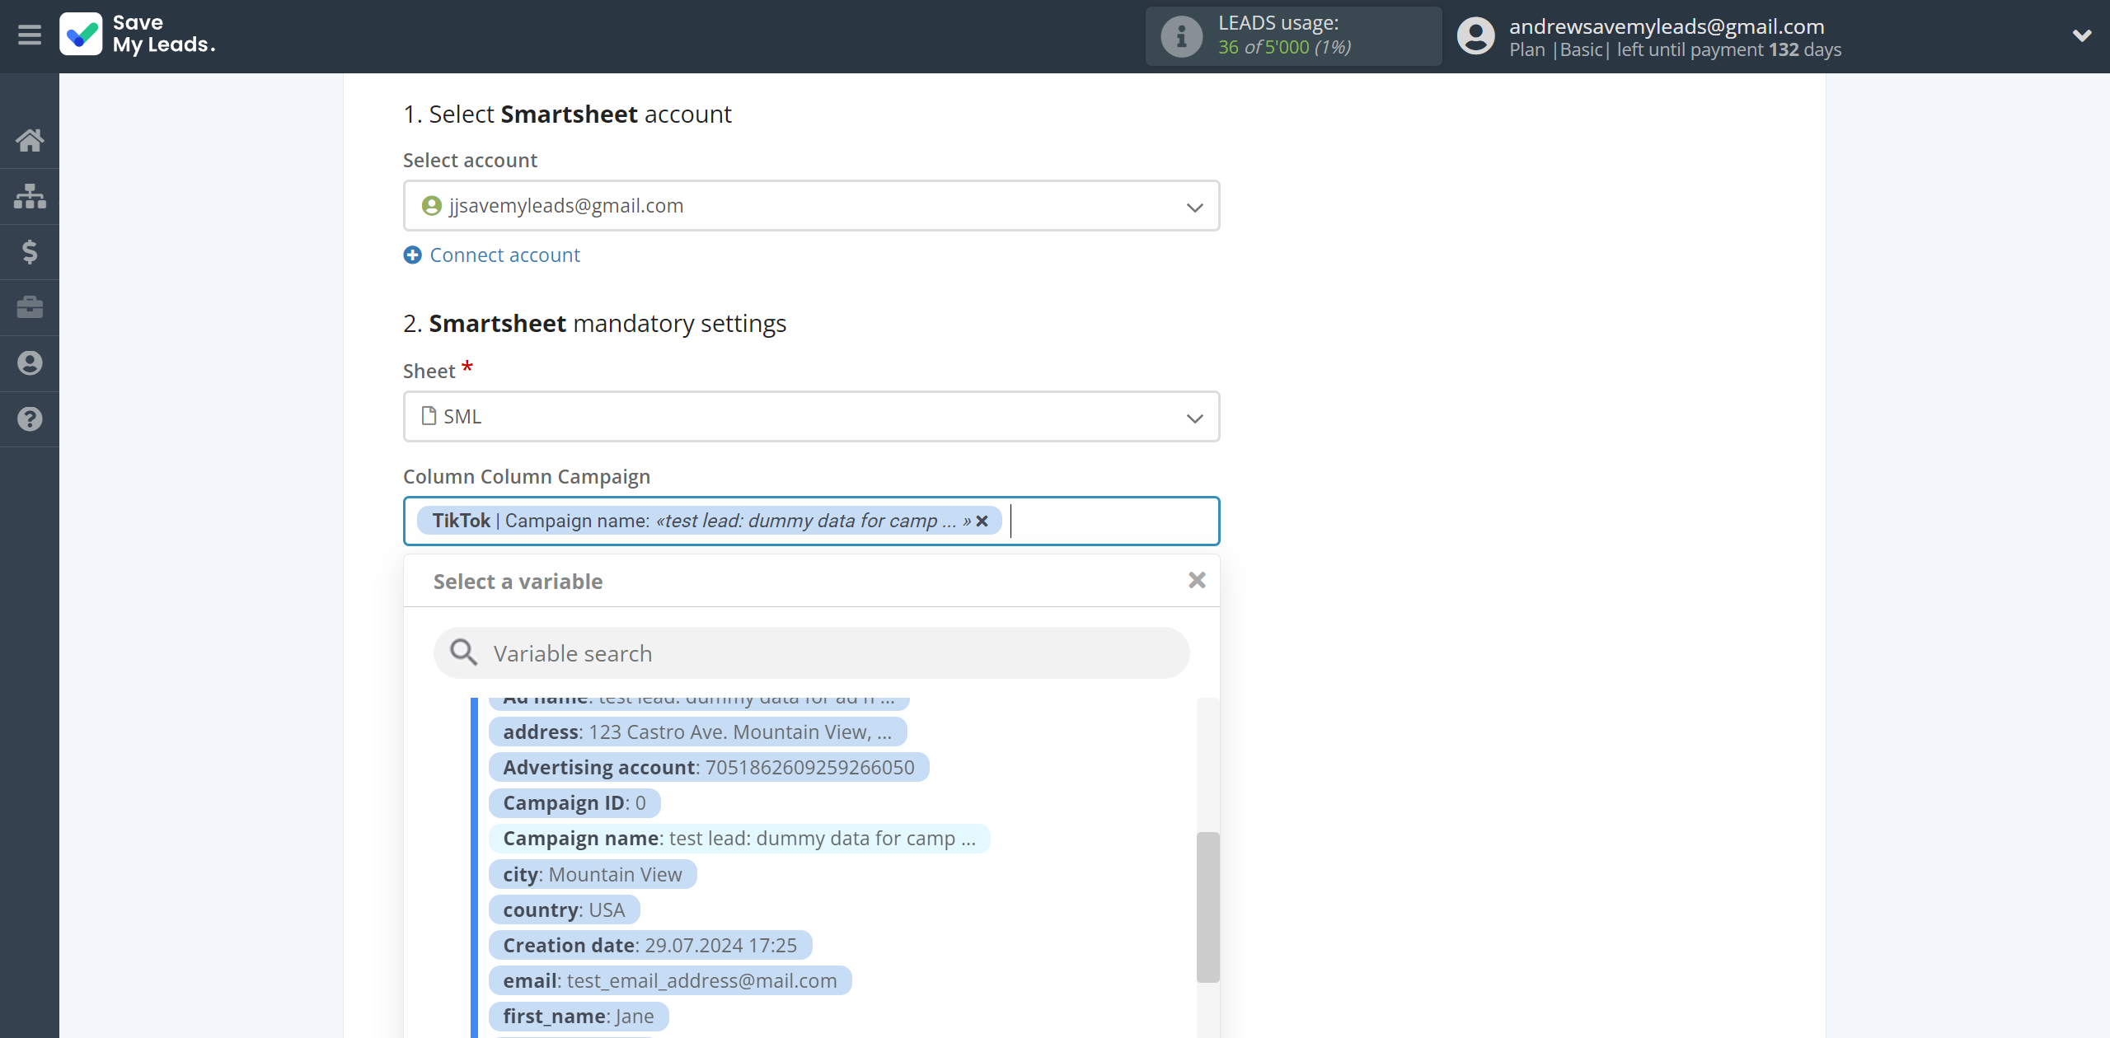2110x1038 pixels.
Task: Select the country USA variable
Action: tap(564, 909)
